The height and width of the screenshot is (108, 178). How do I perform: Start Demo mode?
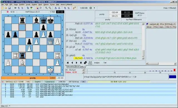[90, 63]
